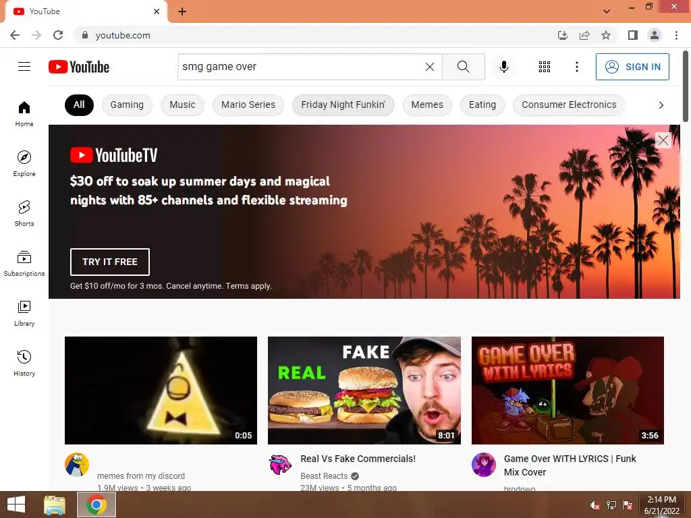
Task: Open the YouTube apps grid
Action: click(x=545, y=67)
